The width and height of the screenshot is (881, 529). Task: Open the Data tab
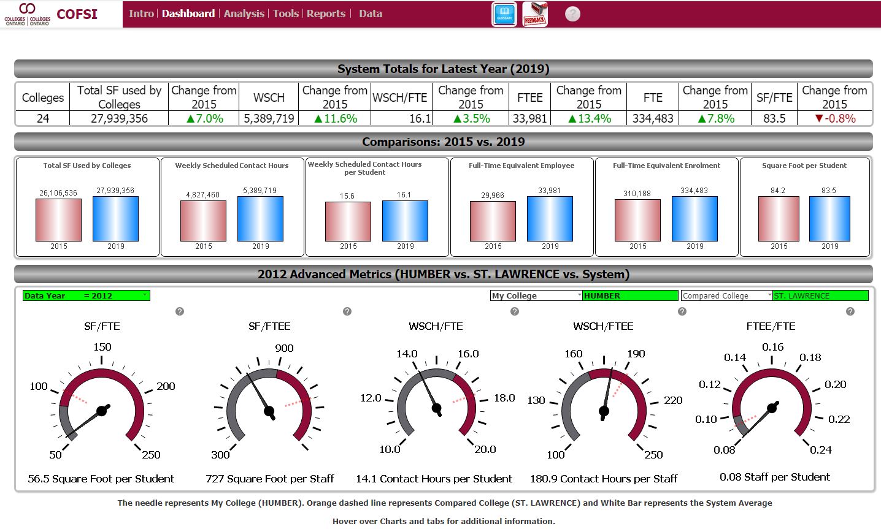click(x=371, y=13)
